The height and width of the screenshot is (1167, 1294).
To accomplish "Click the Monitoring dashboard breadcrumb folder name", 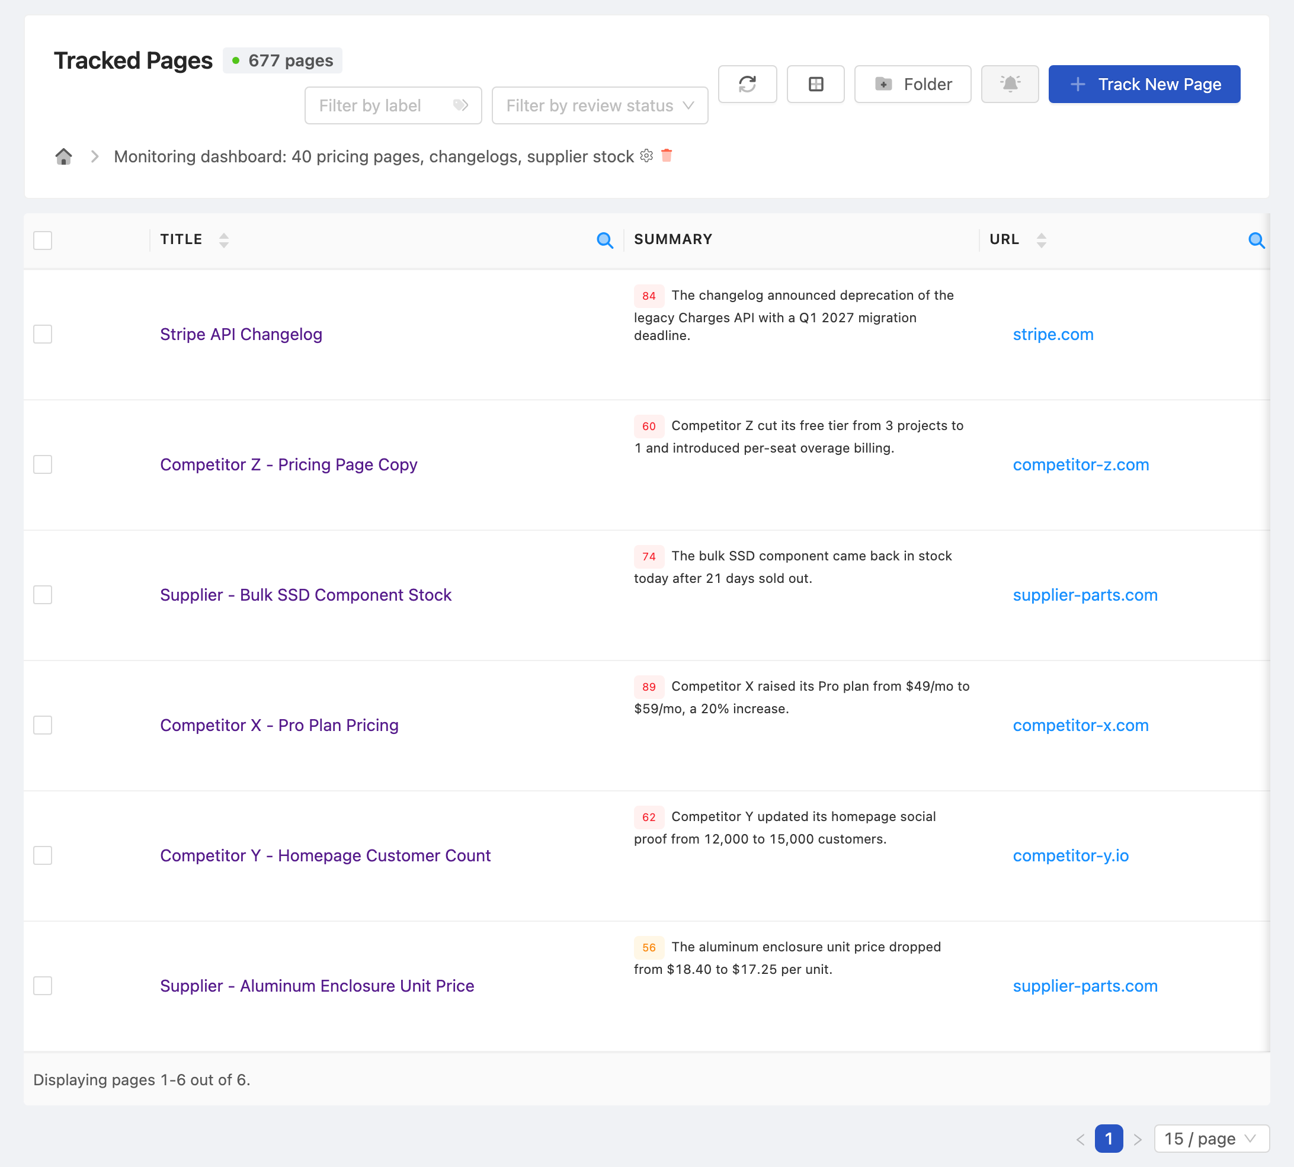I will click(374, 156).
